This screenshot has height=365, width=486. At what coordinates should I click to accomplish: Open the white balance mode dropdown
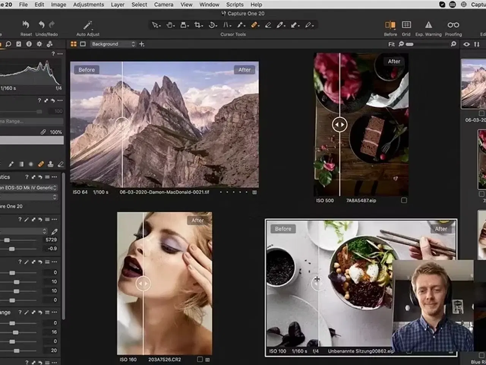pyautogui.click(x=24, y=231)
